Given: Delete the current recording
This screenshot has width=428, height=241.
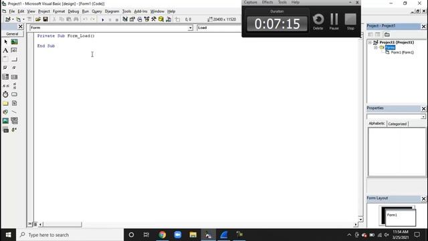Looking at the screenshot, I should [318, 21].
